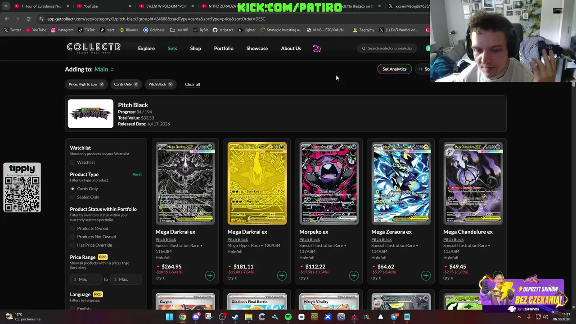Open the Explore page
The width and height of the screenshot is (576, 324).
pyautogui.click(x=146, y=49)
